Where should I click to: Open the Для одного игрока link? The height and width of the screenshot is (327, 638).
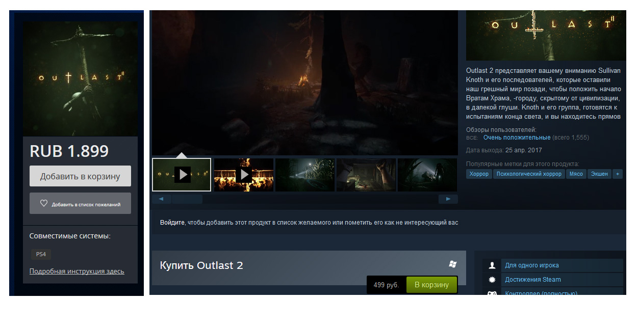click(531, 265)
